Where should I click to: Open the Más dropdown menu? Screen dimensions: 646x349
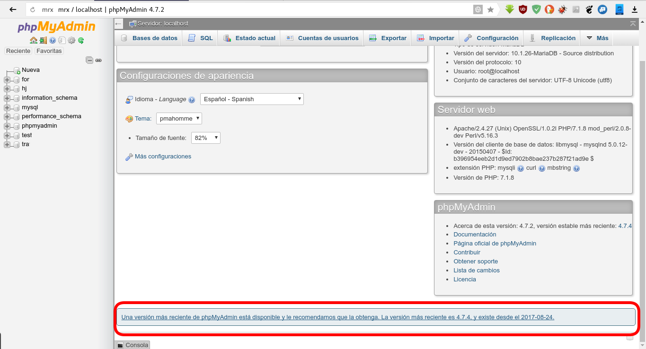(597, 38)
